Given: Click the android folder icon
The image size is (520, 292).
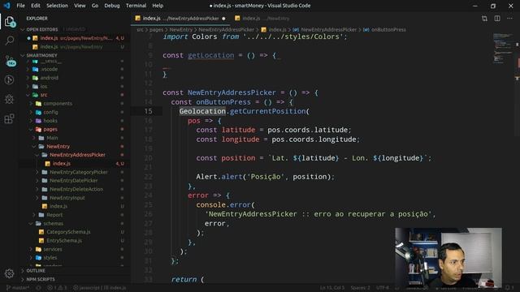Looking at the screenshot, I should coord(35,78).
